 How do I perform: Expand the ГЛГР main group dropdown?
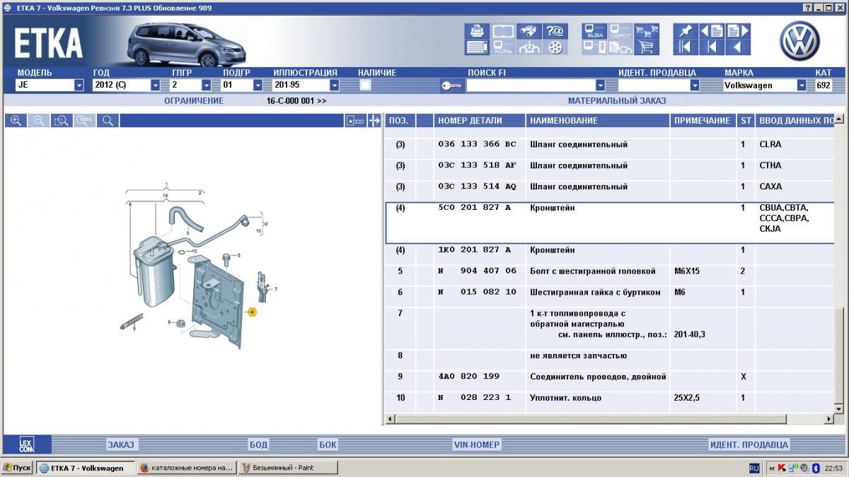pos(207,85)
